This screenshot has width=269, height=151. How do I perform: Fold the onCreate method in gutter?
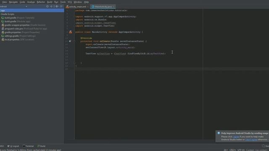pos(74,41)
